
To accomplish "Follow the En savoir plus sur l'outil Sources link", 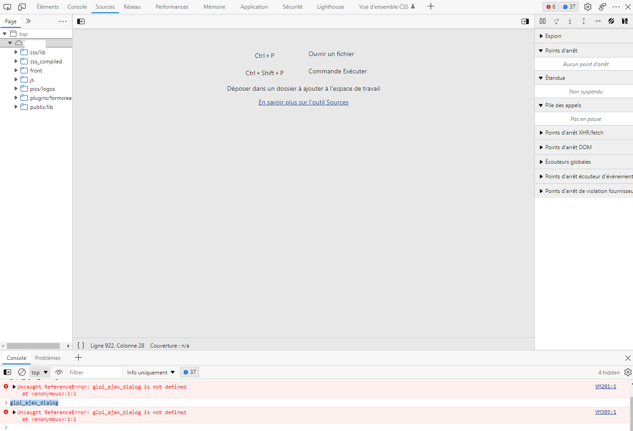I will click(303, 102).
